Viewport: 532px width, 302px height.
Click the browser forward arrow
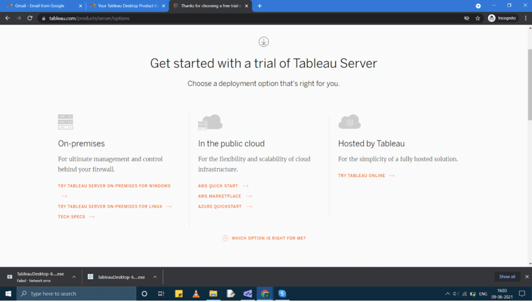(19, 18)
